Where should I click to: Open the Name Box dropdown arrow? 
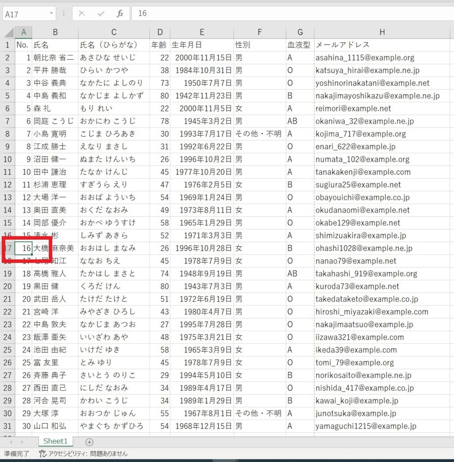tap(51, 13)
